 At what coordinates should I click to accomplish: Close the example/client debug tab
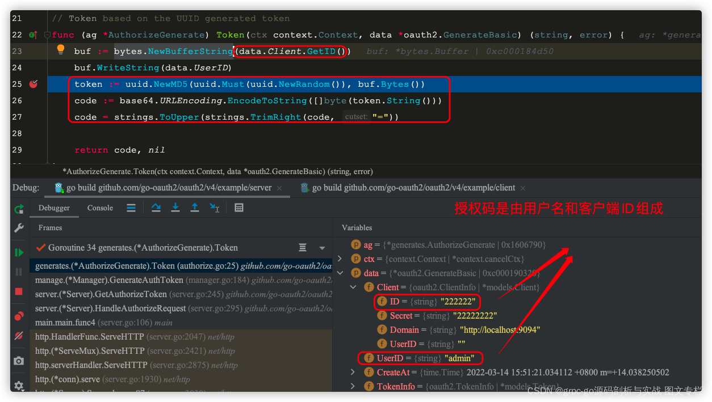[523, 188]
